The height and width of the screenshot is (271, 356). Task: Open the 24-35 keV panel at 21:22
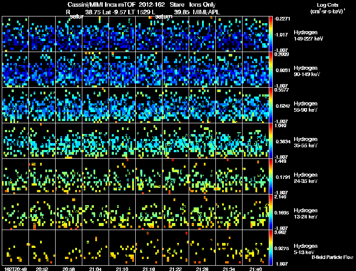click(175, 177)
